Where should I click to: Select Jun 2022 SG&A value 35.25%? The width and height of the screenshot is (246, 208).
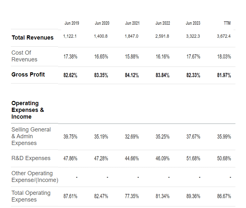click(163, 137)
